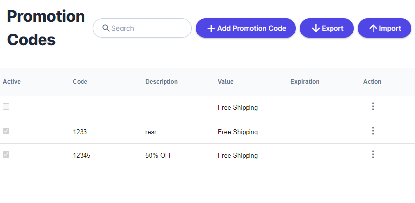This screenshot has height=203, width=415.
Task: Toggle the unchecked Active checkbox in first row
Action: point(6,106)
